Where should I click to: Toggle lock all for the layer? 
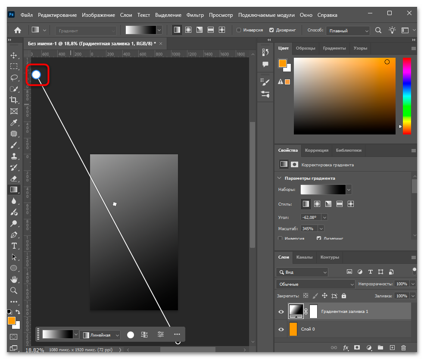coord(344,296)
